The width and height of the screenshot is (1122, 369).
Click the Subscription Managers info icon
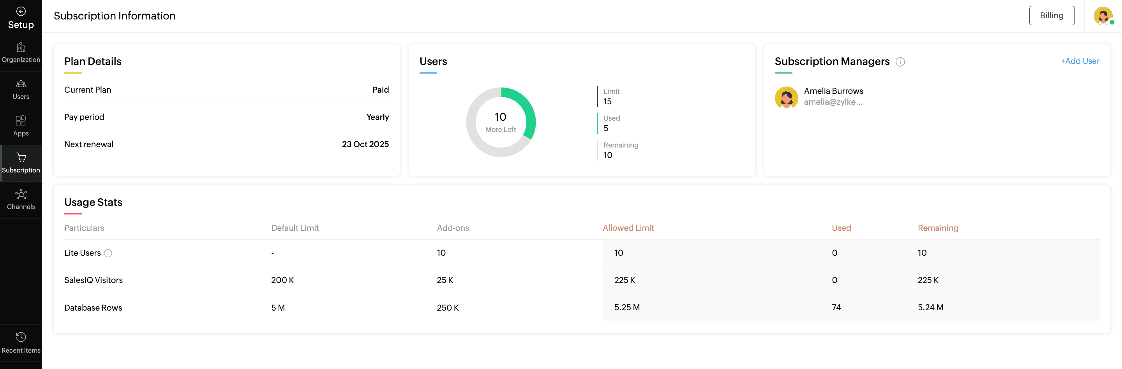[900, 62]
